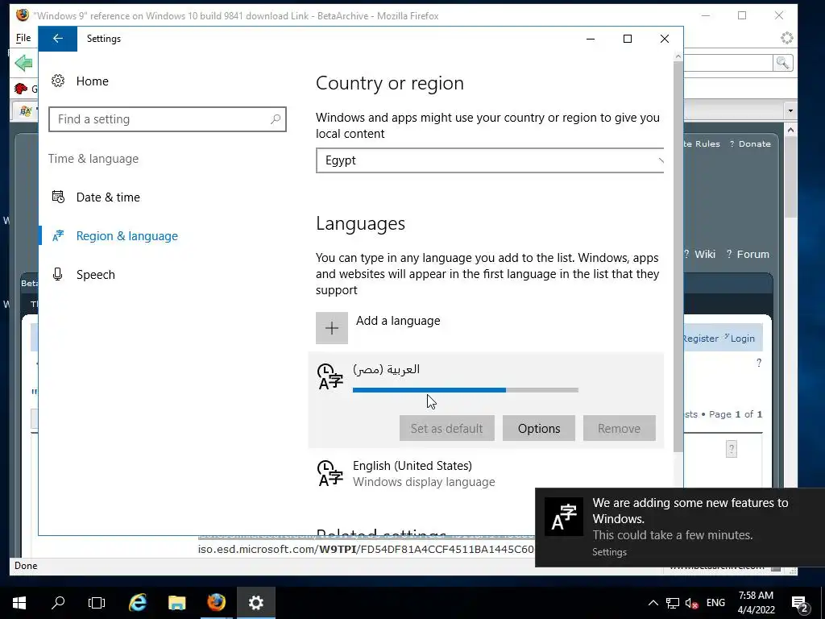Click the language icon in the notification

click(x=563, y=517)
